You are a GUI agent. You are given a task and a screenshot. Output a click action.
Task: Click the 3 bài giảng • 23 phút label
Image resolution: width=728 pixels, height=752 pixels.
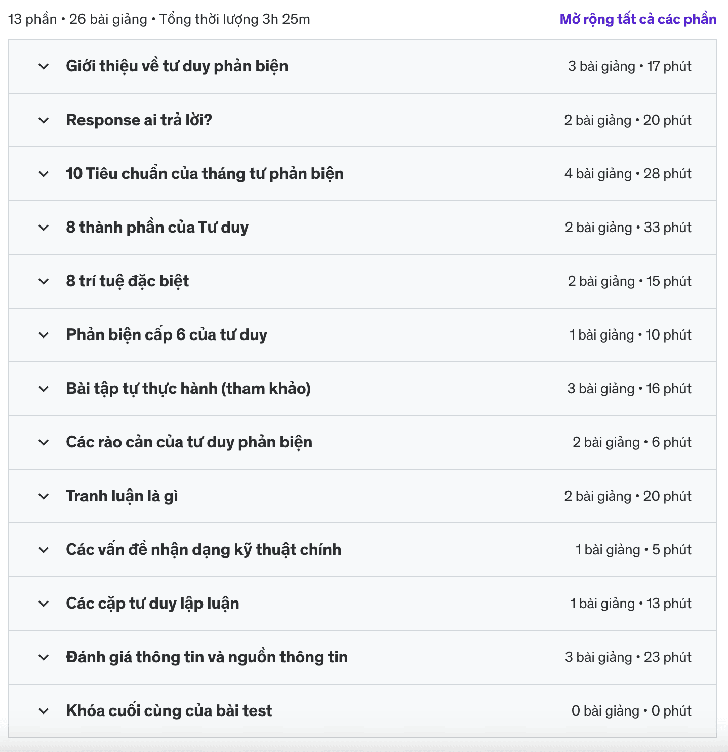click(x=628, y=657)
